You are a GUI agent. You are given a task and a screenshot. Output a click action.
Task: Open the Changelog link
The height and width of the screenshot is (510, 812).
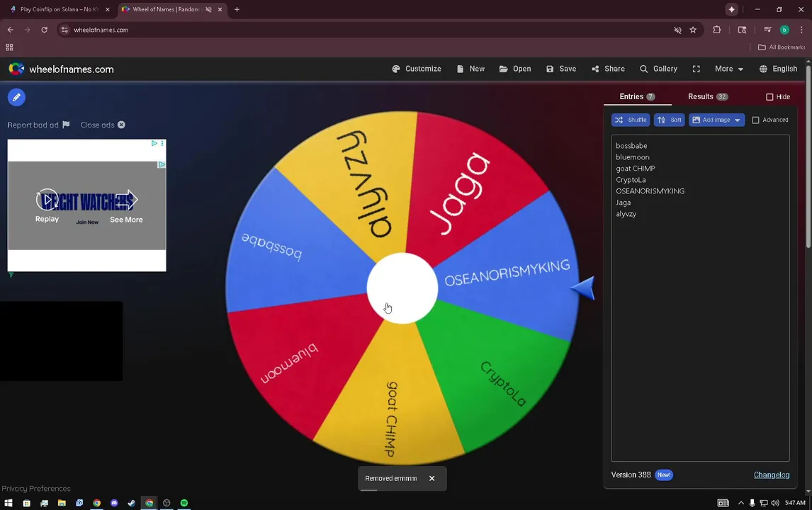[771, 475]
